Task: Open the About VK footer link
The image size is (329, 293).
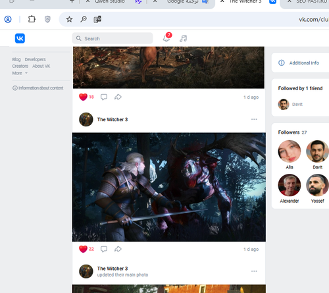Action: 41,66
